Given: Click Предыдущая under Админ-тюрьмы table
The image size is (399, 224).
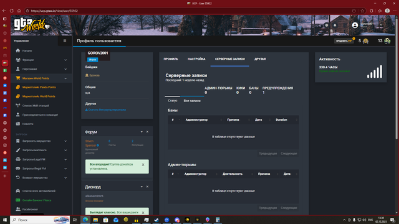Looking at the screenshot, I should pos(267,208).
